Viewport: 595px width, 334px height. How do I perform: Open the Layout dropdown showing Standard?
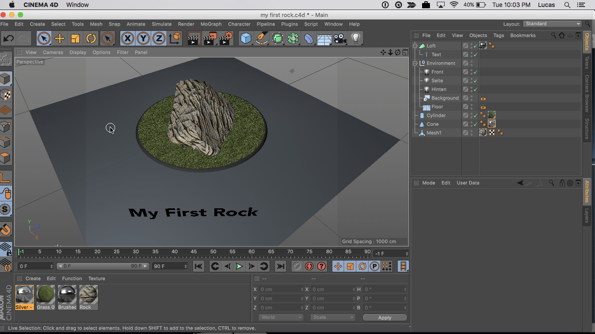552,24
